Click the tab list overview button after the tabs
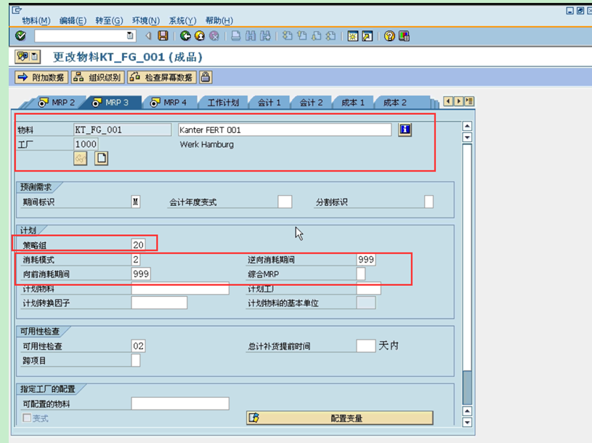592x443 pixels. coord(470,102)
